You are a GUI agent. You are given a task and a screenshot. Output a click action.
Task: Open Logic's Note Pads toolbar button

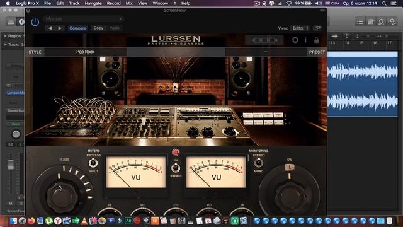tap(371, 22)
